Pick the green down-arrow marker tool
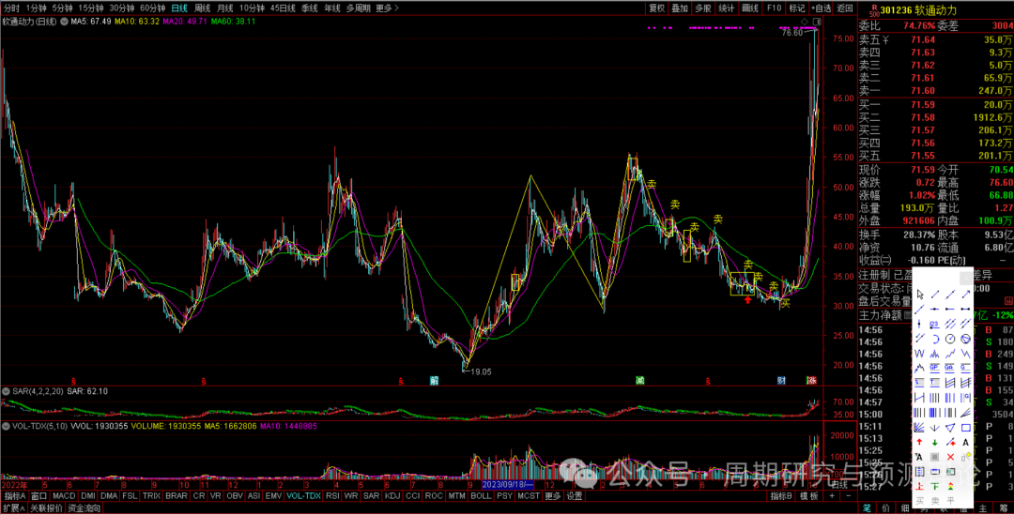 (935, 442)
